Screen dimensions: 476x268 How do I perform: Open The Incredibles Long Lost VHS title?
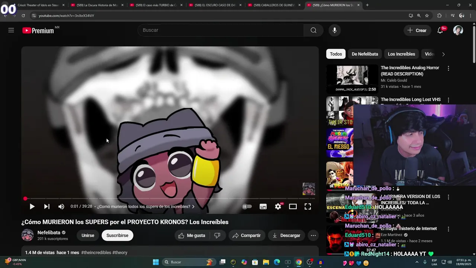click(411, 100)
